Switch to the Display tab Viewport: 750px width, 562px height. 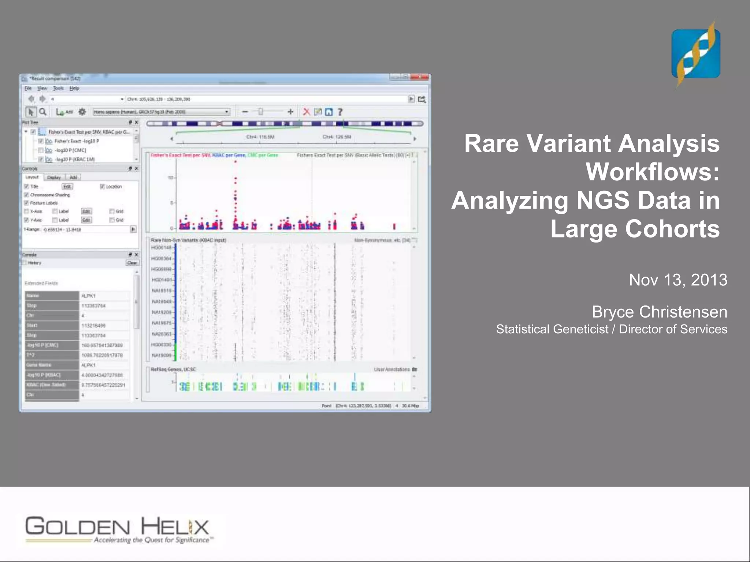tap(54, 177)
